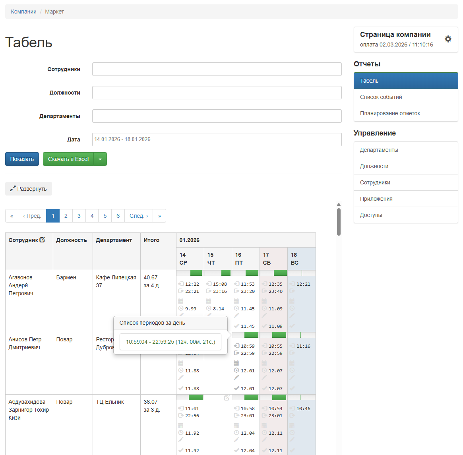The height and width of the screenshot is (455, 463).
Task: Click the edit icon beside the Сотрудник header
Action: click(43, 240)
